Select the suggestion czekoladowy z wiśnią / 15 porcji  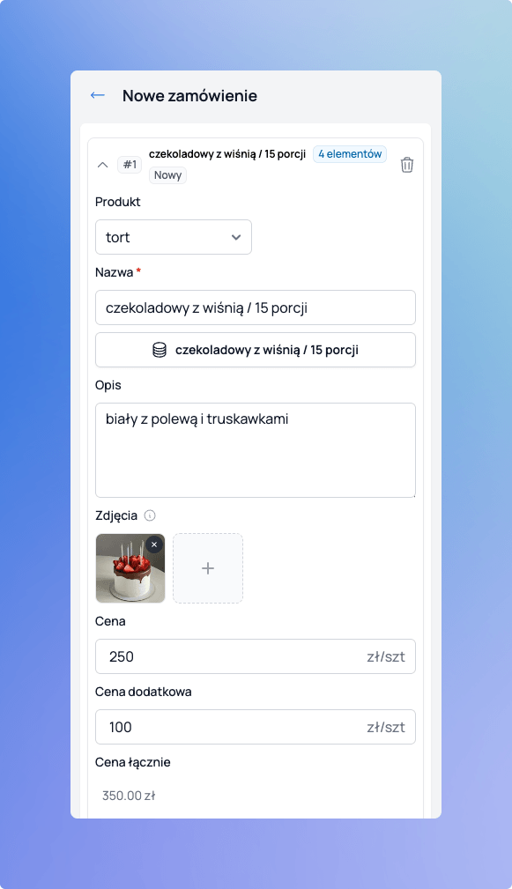(x=255, y=350)
